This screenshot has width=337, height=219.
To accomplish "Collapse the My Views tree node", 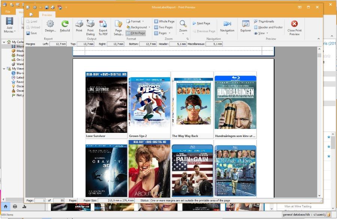I will (x=4, y=69).
